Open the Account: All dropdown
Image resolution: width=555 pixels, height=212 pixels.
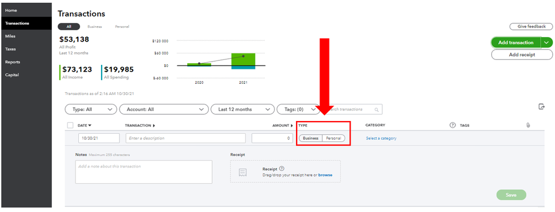click(x=163, y=109)
